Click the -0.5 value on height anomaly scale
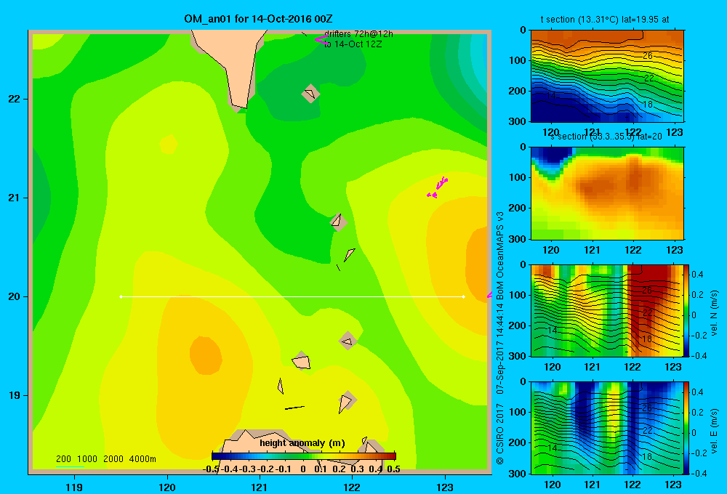Image resolution: width=727 pixels, height=494 pixels. click(211, 469)
